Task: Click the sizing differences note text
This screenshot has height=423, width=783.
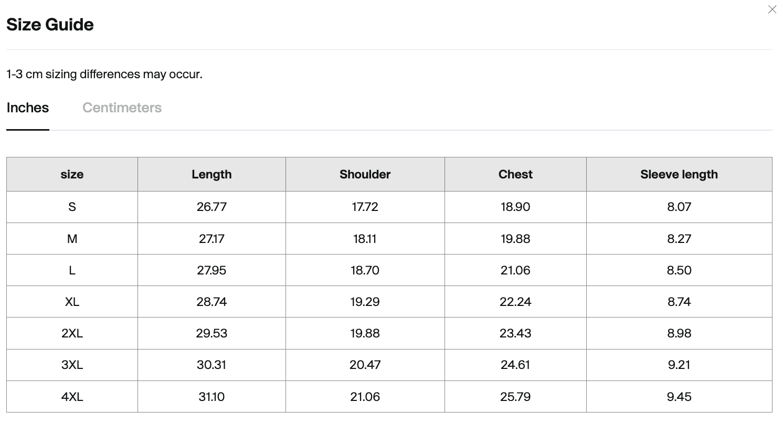Action: tap(104, 74)
